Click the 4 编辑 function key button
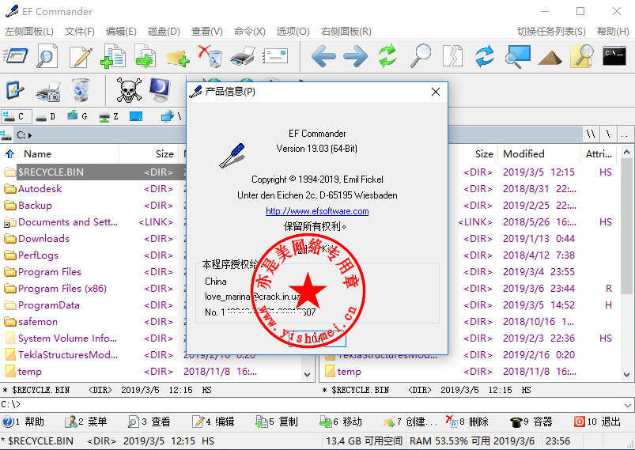635x450 pixels. point(213,422)
